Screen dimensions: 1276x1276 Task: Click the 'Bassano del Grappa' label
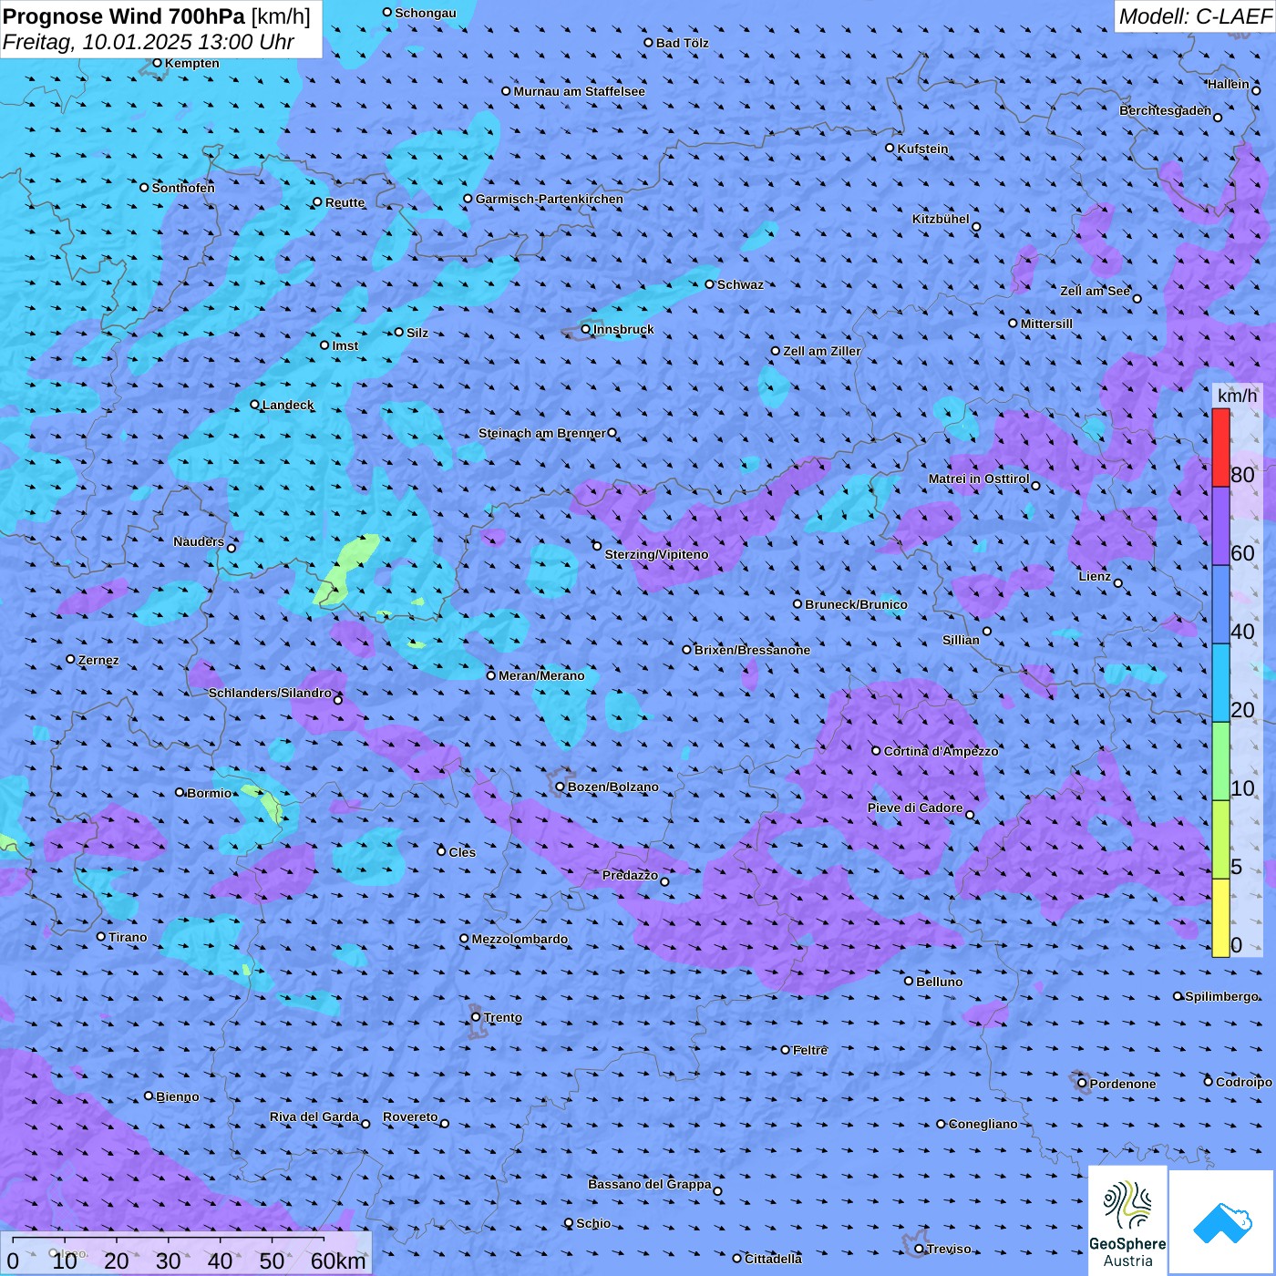tap(650, 1184)
